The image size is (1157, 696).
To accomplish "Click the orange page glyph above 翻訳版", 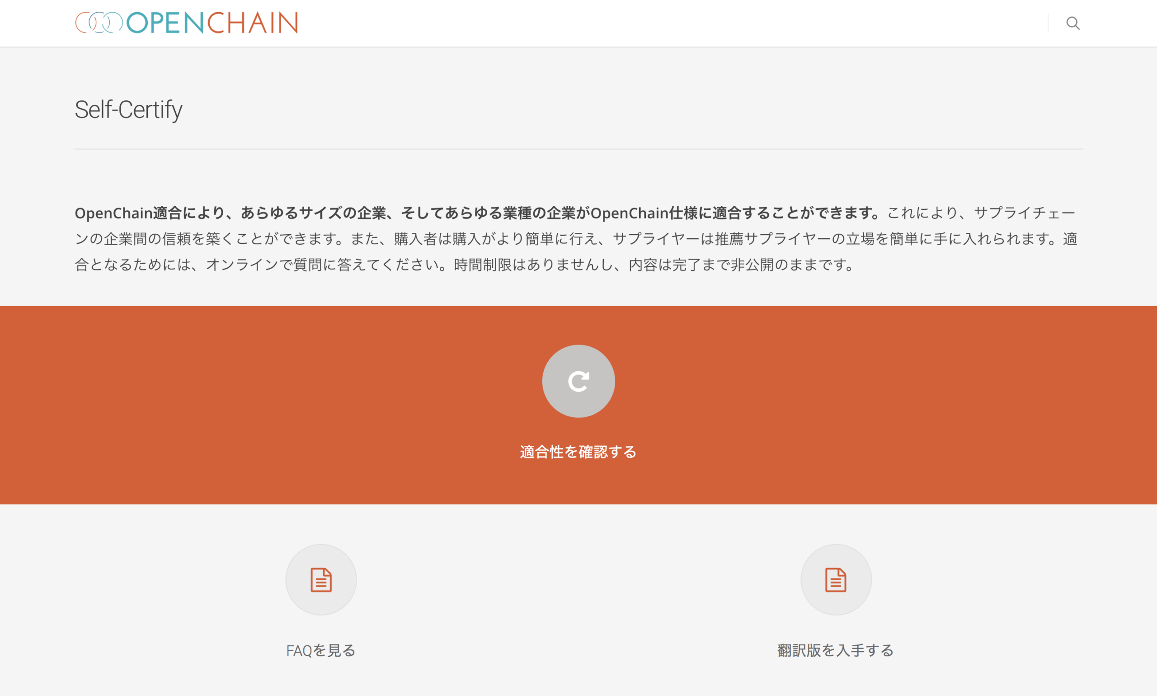I will point(836,580).
